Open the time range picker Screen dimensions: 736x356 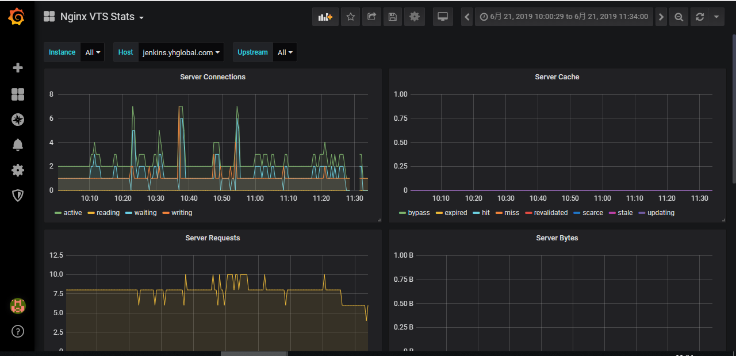click(564, 17)
